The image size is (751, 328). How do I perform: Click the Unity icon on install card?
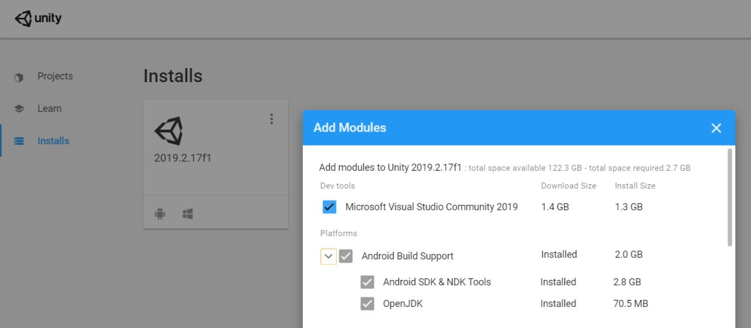pos(169,131)
